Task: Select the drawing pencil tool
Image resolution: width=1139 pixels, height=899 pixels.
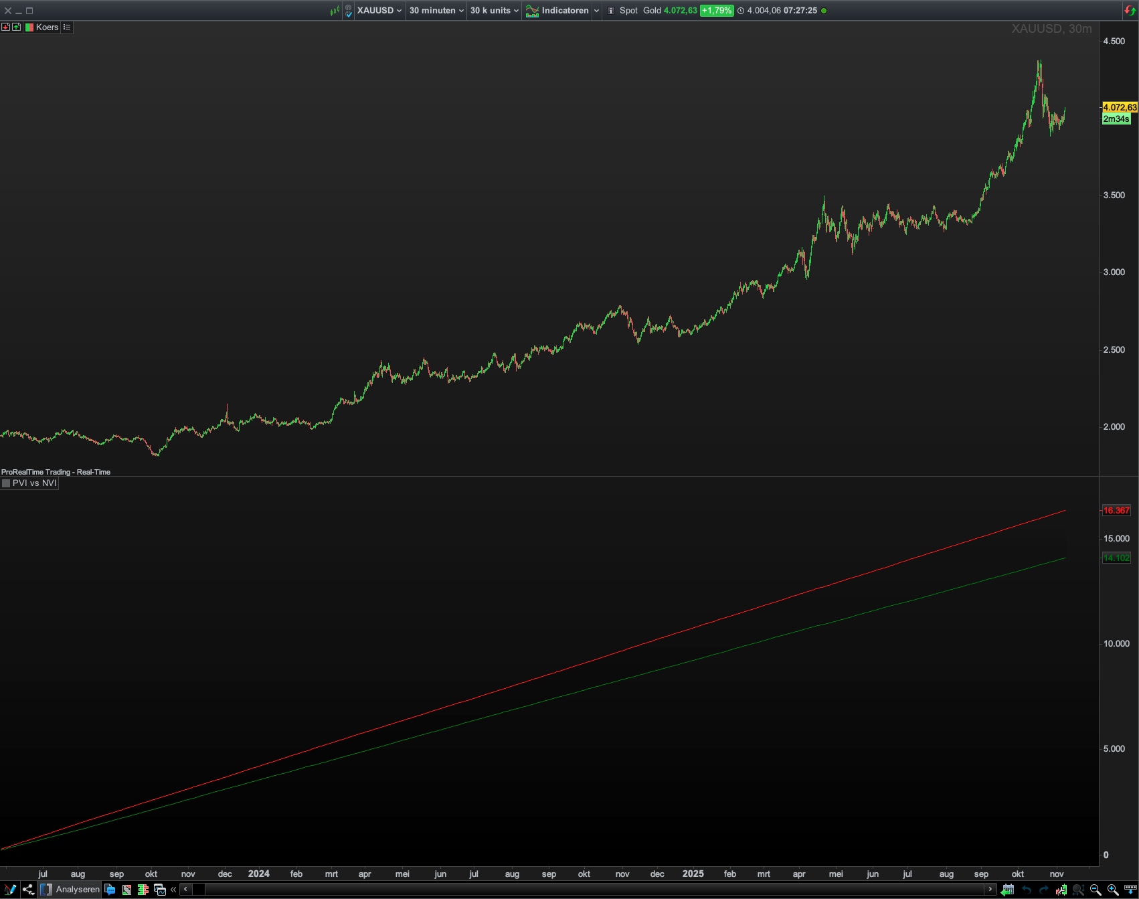Action: click(x=10, y=890)
